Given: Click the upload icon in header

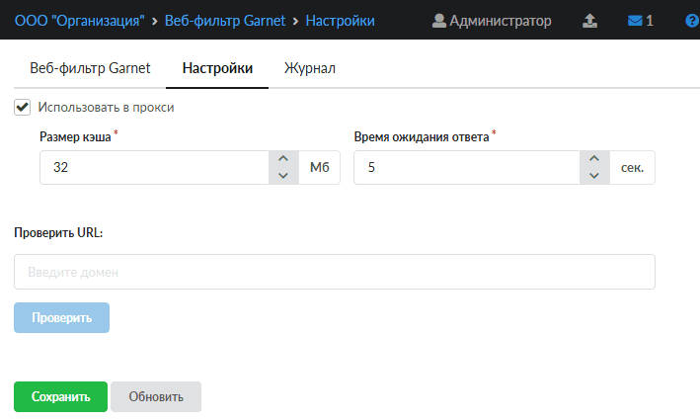Looking at the screenshot, I should pyautogui.click(x=589, y=21).
